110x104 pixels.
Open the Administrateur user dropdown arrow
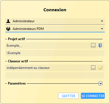[x=102, y=21]
